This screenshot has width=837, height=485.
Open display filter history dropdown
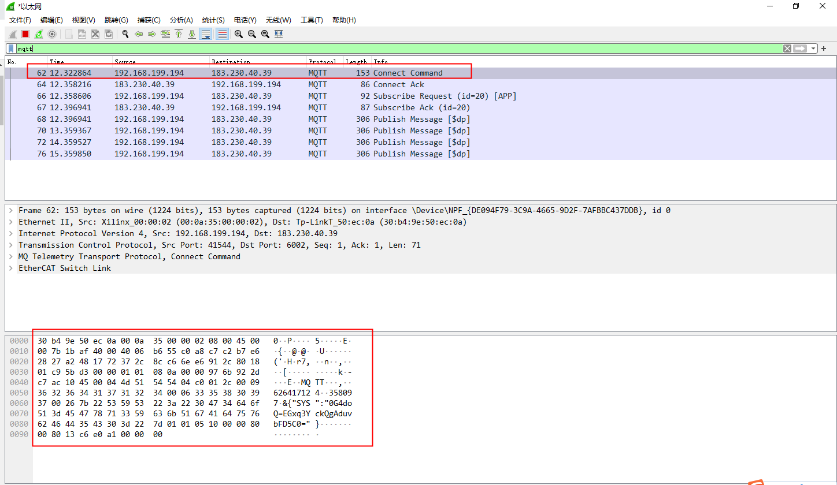click(814, 48)
